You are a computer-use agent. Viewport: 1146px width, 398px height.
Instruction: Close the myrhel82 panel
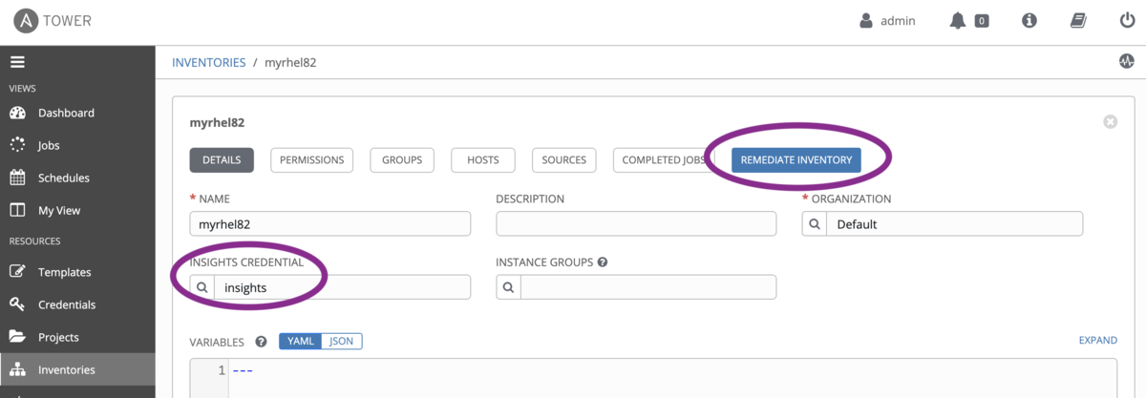pyautogui.click(x=1110, y=122)
